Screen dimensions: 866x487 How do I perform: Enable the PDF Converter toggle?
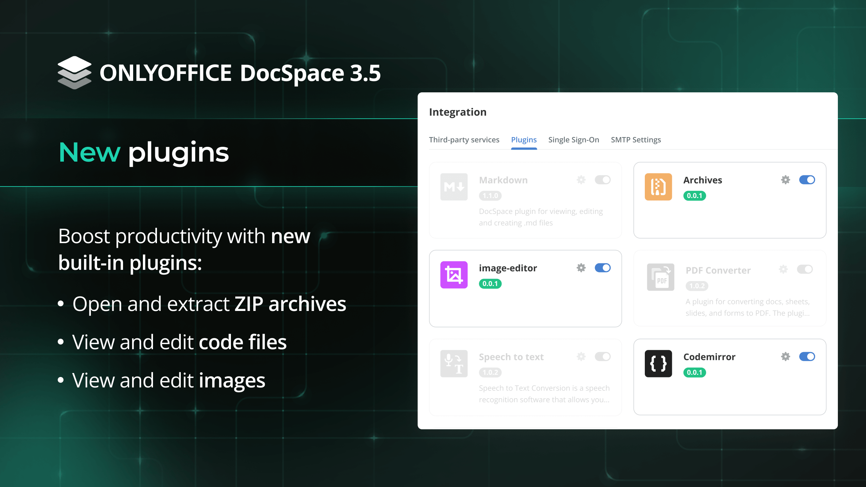pos(805,269)
